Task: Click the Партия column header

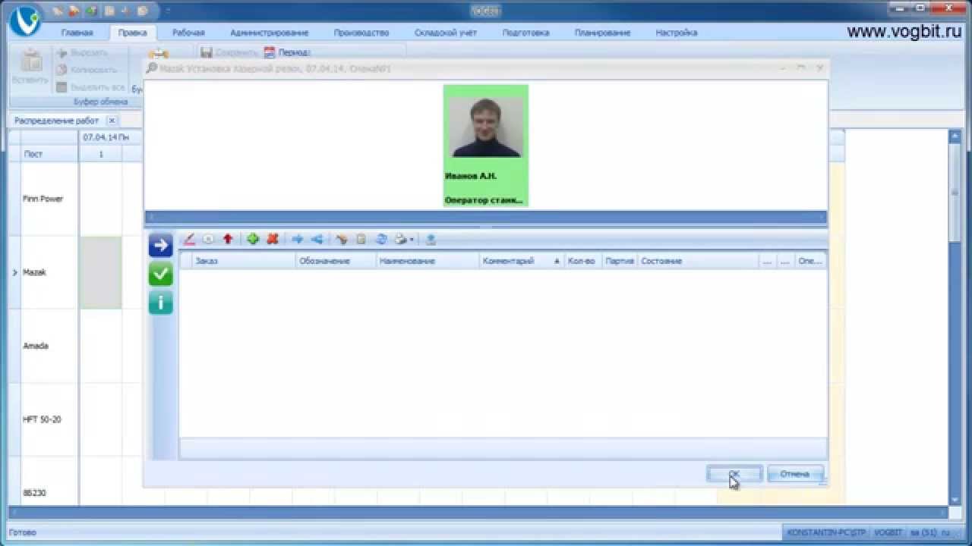Action: click(x=620, y=261)
